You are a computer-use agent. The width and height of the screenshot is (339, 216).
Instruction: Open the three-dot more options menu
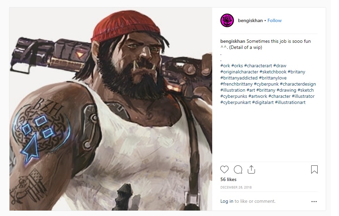point(314,201)
